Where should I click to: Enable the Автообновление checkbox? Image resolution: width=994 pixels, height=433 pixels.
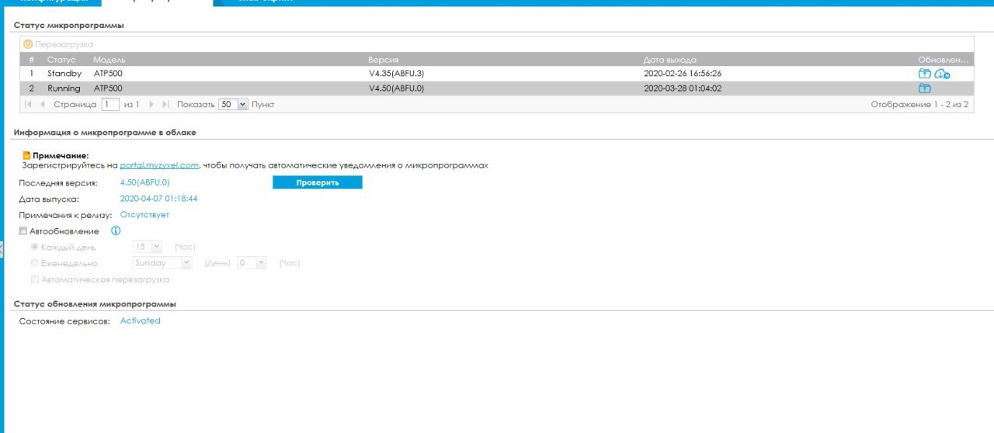23,231
